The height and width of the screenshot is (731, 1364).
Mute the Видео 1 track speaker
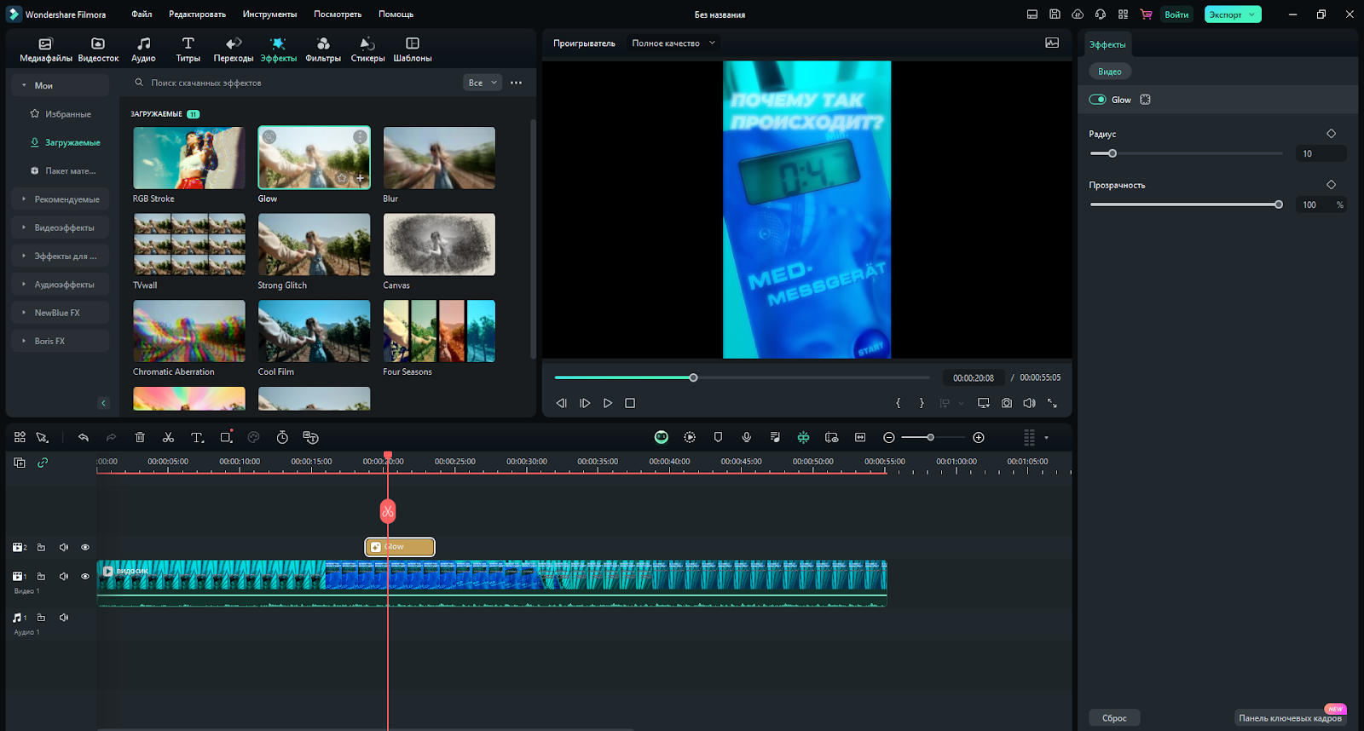64,576
